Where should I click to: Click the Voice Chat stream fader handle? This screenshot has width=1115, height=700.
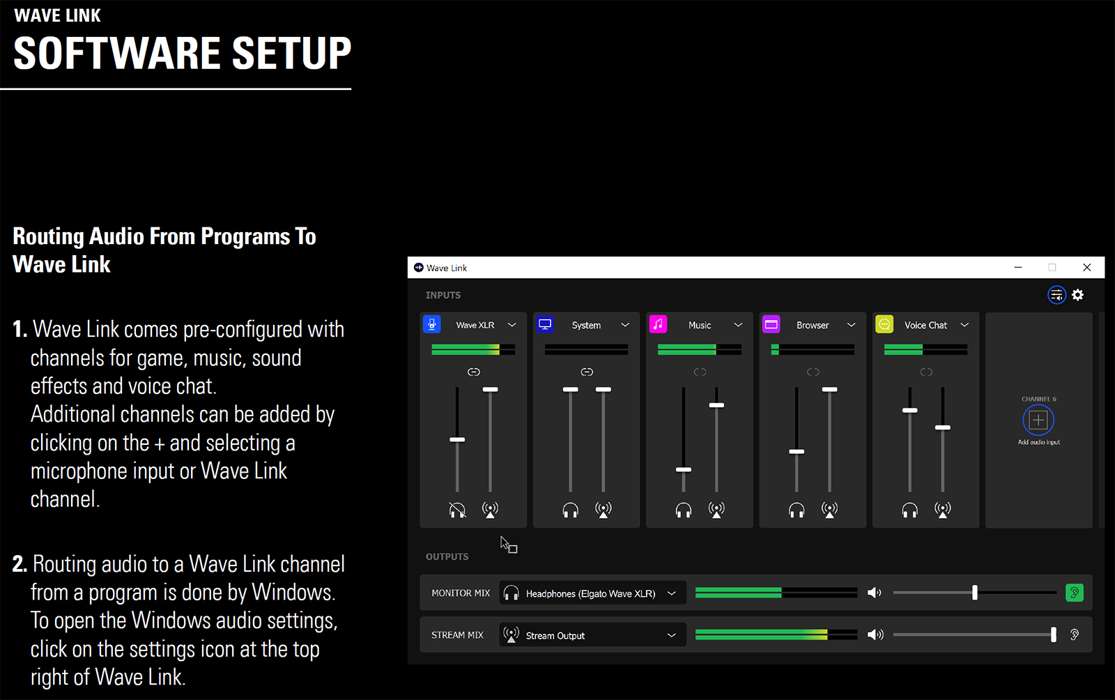(943, 427)
